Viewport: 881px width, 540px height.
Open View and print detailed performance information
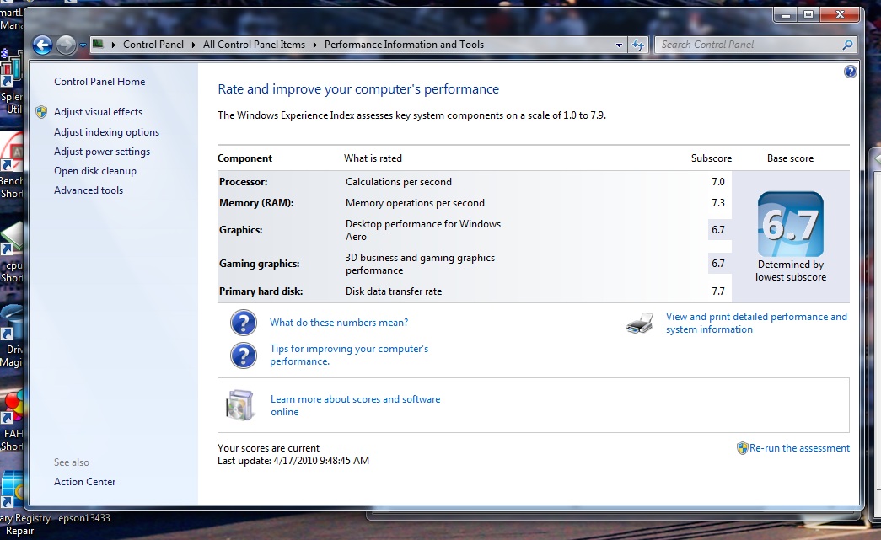(x=756, y=323)
